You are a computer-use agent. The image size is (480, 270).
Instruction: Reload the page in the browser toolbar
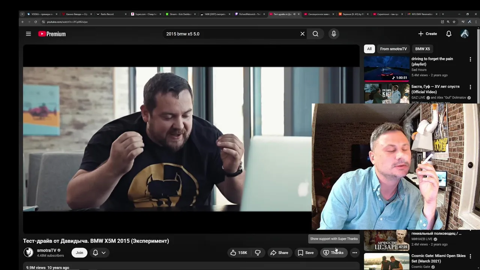[36, 22]
